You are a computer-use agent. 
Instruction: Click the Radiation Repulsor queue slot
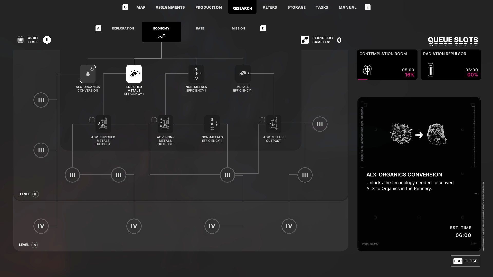point(451,65)
